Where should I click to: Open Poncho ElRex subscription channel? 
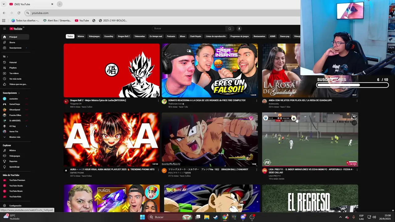pyautogui.click(x=15, y=115)
